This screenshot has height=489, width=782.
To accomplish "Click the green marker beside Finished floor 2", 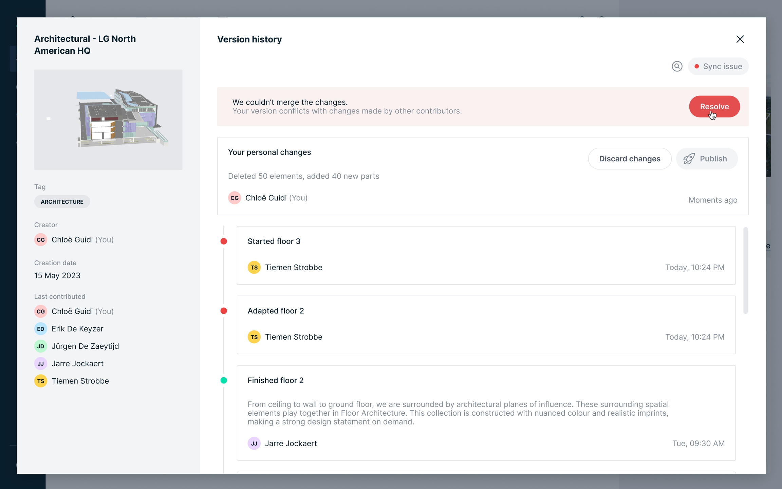I will [224, 380].
